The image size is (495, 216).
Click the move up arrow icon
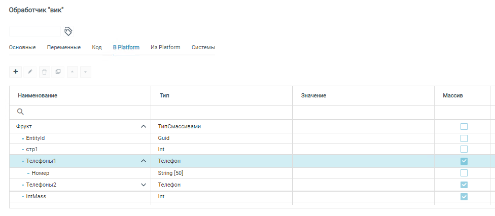coord(72,72)
